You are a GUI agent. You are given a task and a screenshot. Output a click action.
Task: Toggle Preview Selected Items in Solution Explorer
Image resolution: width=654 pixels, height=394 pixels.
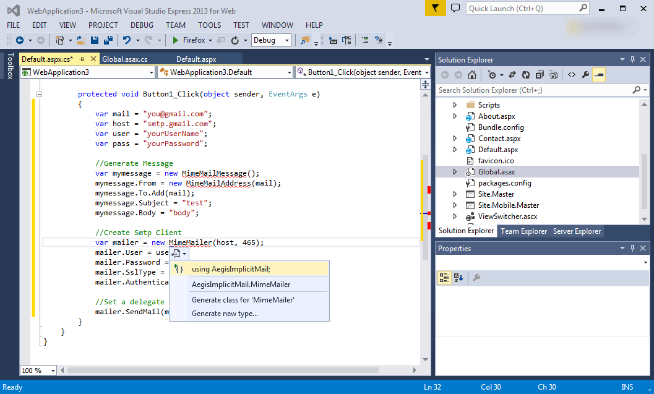point(599,75)
